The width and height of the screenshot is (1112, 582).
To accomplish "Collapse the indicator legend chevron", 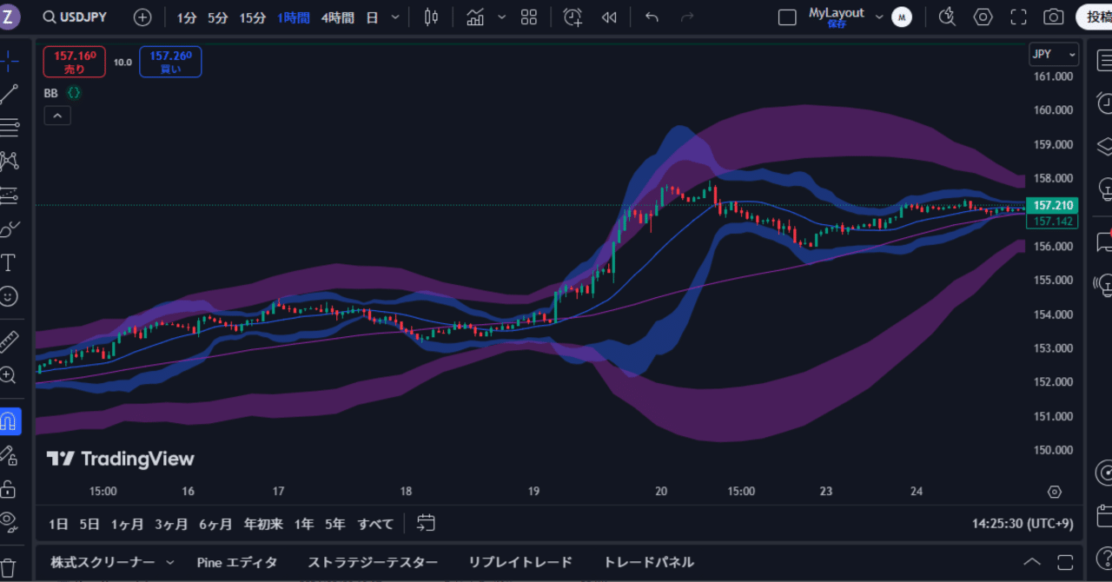I will 57,116.
